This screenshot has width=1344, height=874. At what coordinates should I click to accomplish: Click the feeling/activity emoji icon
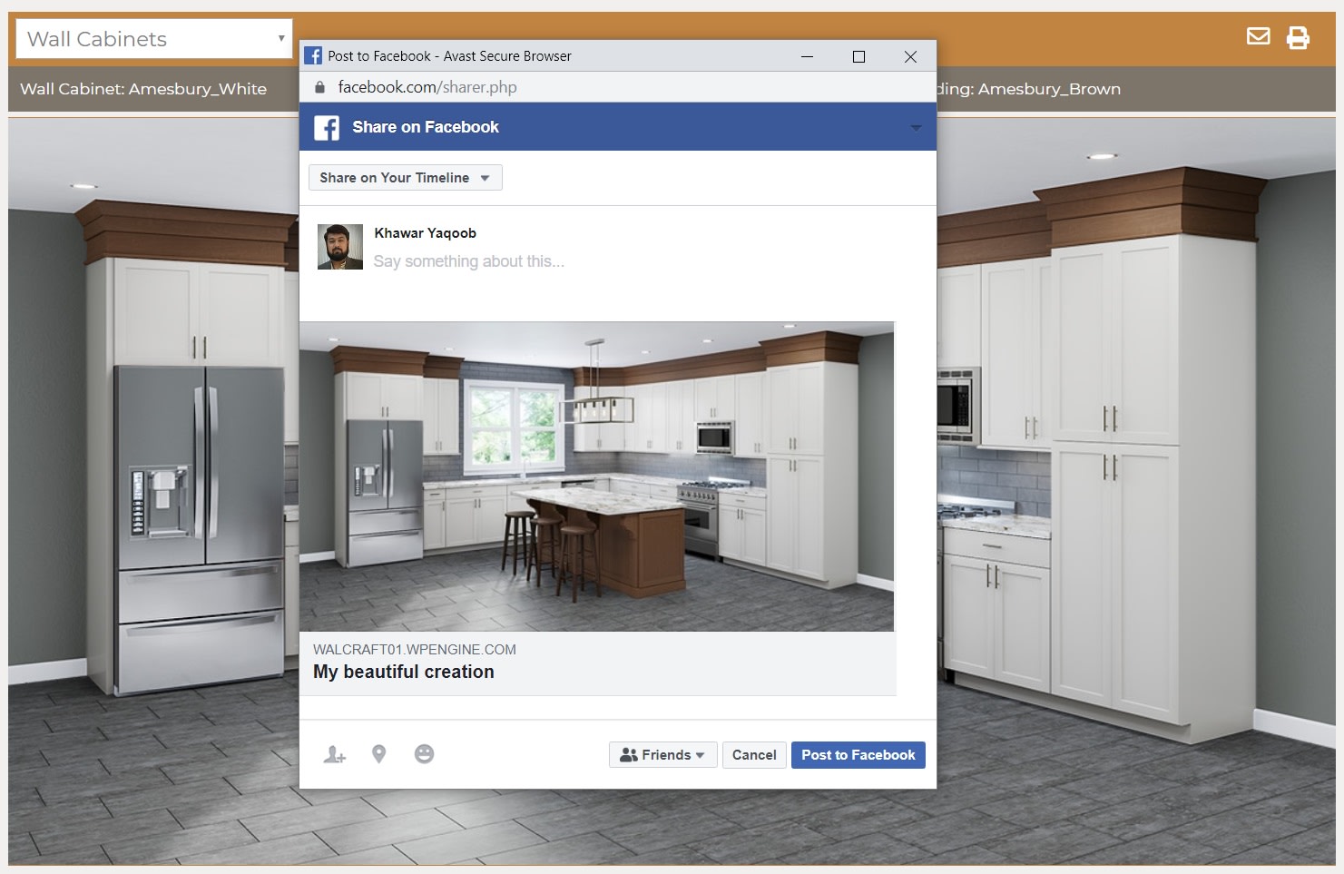(424, 754)
